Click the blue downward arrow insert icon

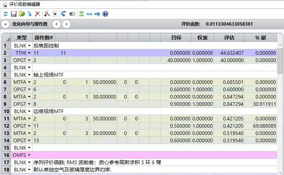[x=29, y=14]
